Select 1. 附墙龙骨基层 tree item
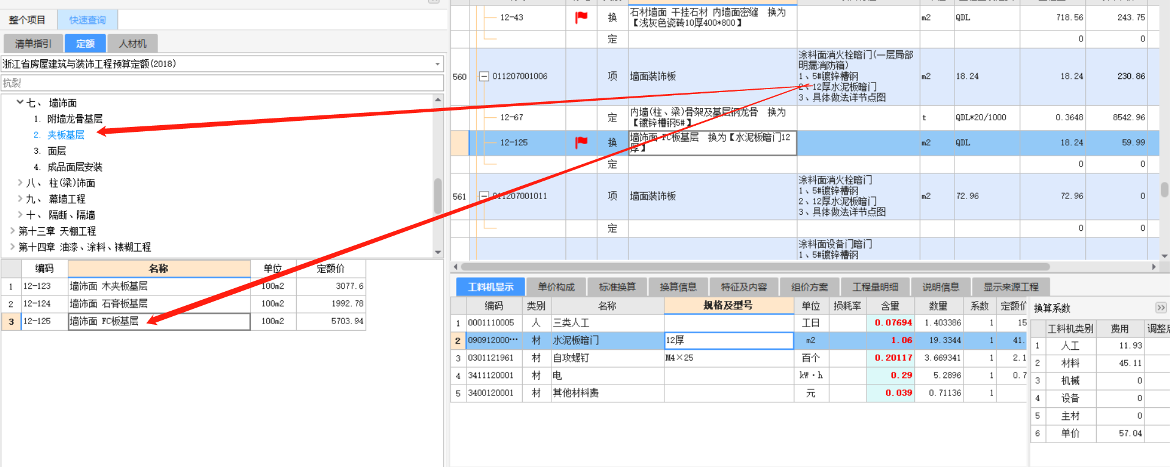 point(68,118)
